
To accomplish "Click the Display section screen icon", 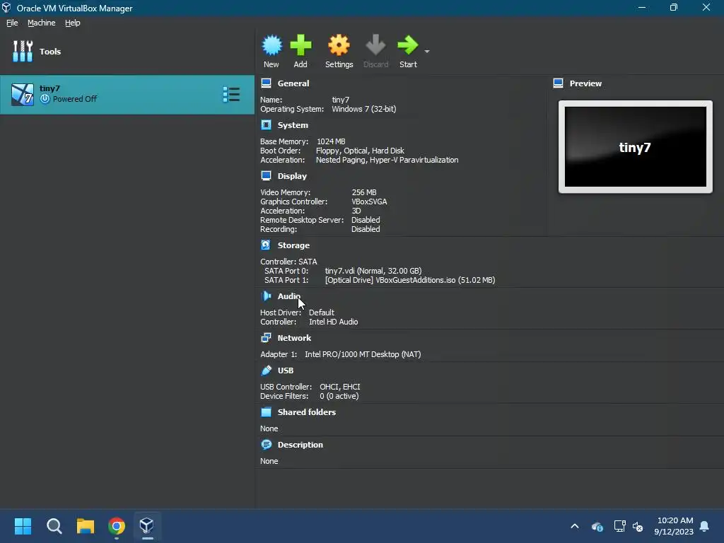I will point(266,176).
